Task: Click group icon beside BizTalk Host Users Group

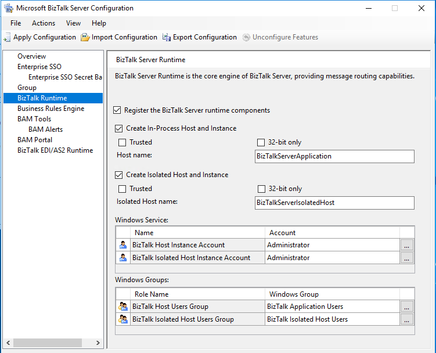Action: coord(123,307)
